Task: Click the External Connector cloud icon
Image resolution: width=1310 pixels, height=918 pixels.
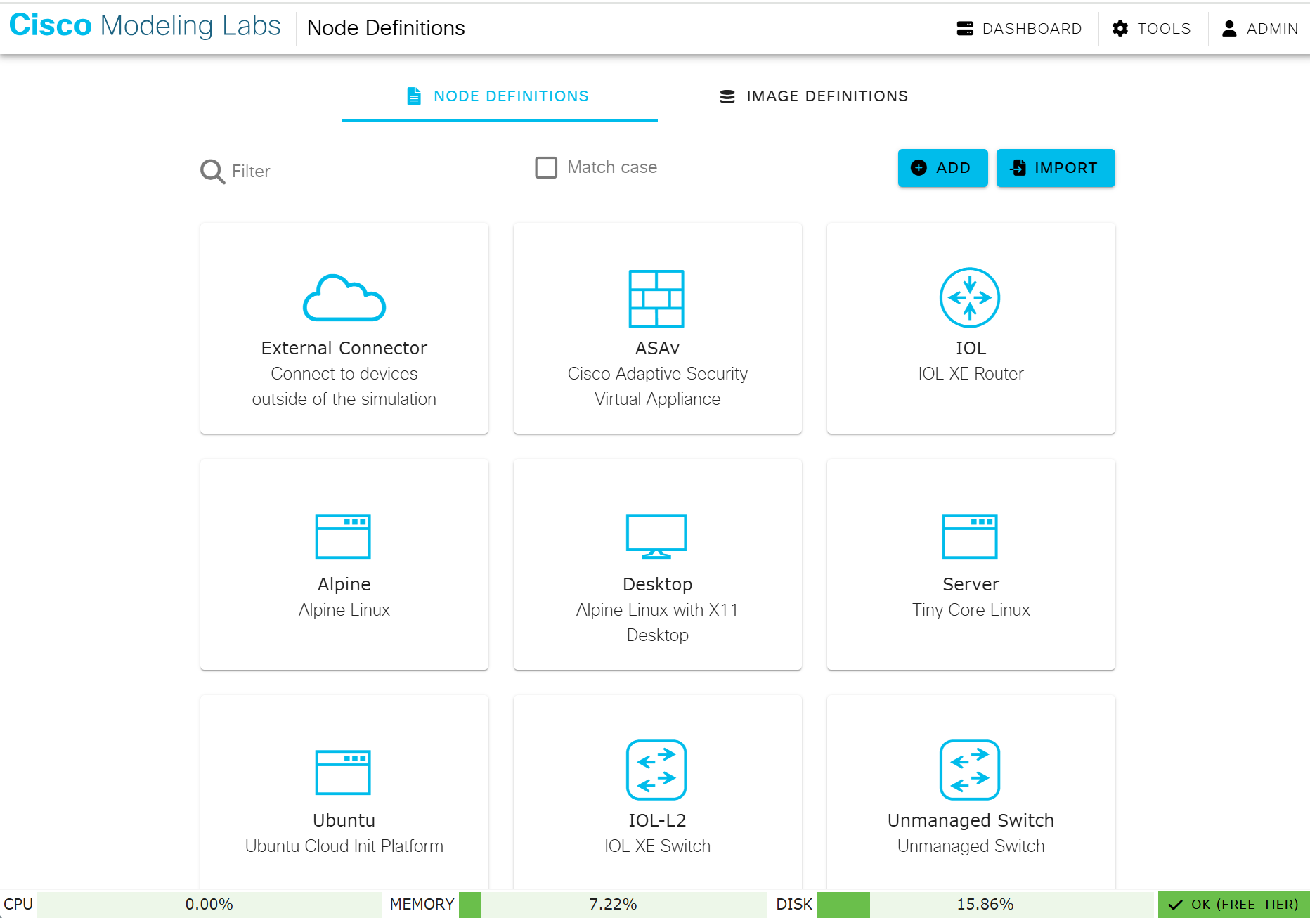Action: (x=344, y=297)
